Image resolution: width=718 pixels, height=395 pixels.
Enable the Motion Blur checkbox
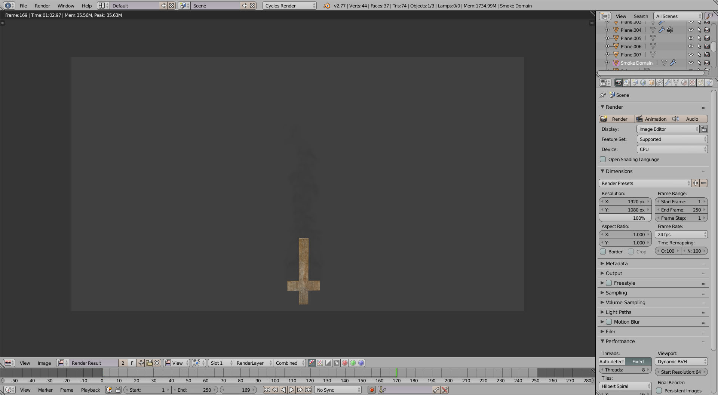(609, 322)
